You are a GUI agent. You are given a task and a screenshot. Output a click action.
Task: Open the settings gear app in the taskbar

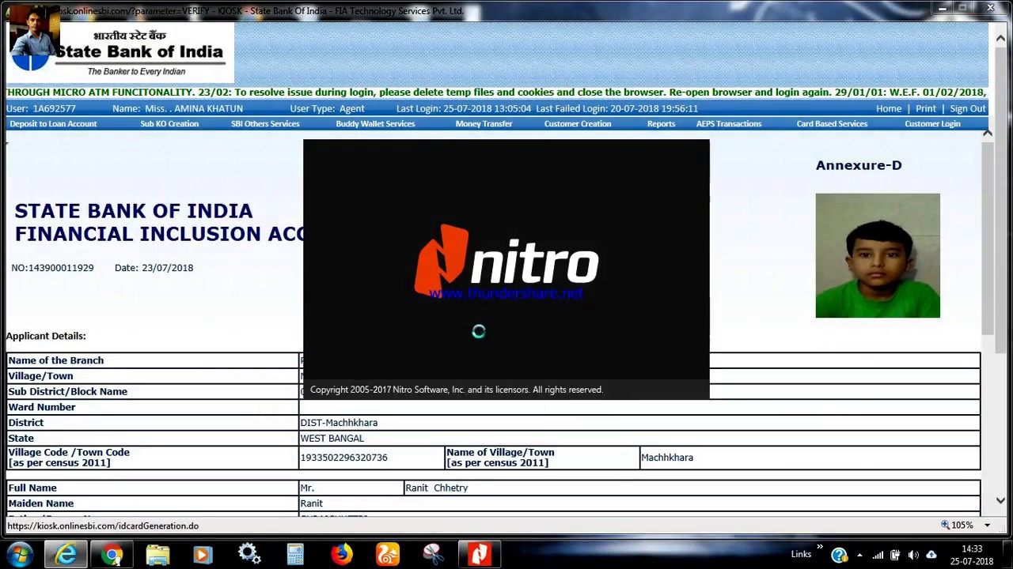249,555
